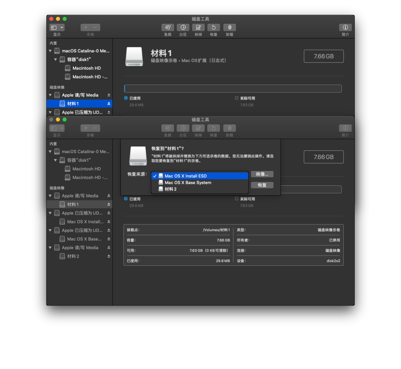Collapse Apple 已压缩为 UD in back window
401x369 pixels.
click(x=50, y=113)
